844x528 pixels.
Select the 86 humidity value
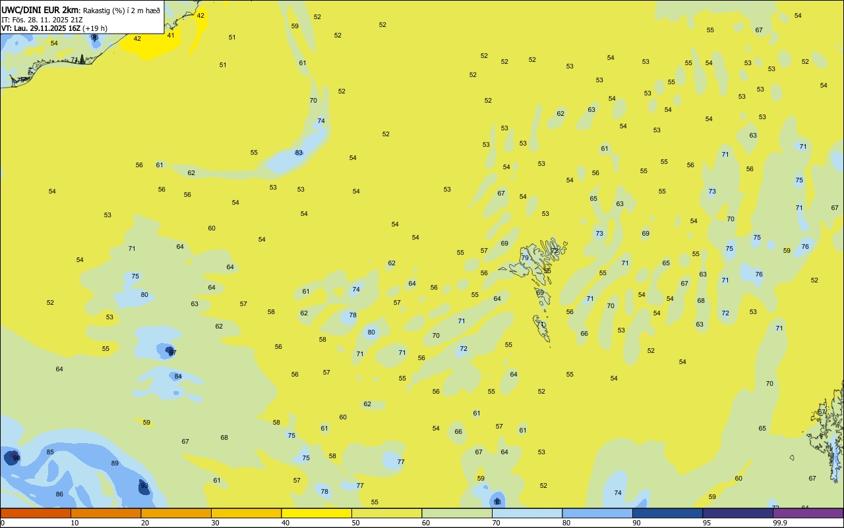pyautogui.click(x=59, y=494)
